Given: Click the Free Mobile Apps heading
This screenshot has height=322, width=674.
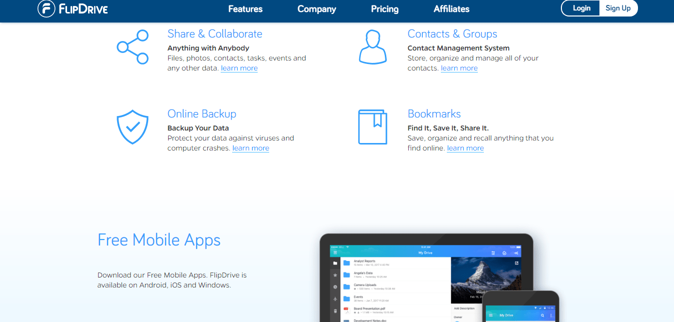Looking at the screenshot, I should tap(159, 240).
